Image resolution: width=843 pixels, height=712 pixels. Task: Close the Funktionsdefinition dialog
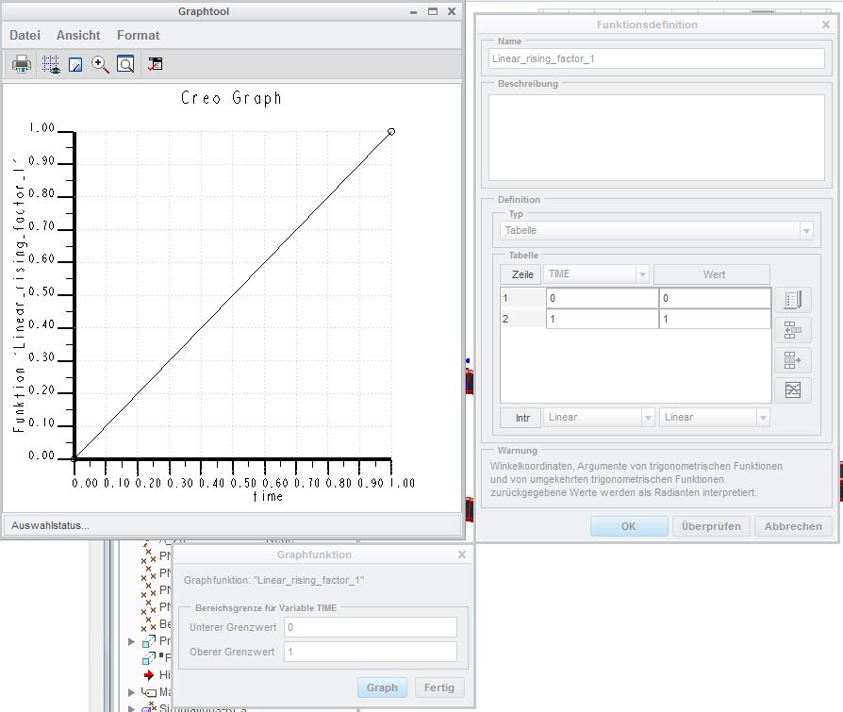click(826, 25)
